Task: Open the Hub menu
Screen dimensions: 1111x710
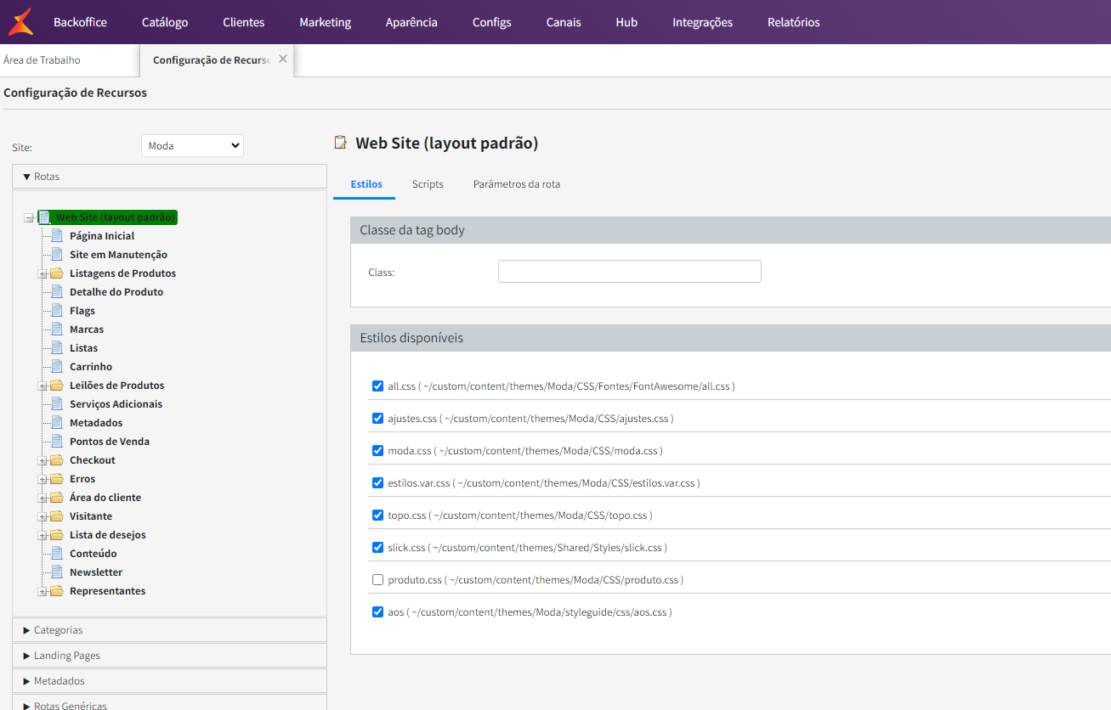Action: click(626, 22)
